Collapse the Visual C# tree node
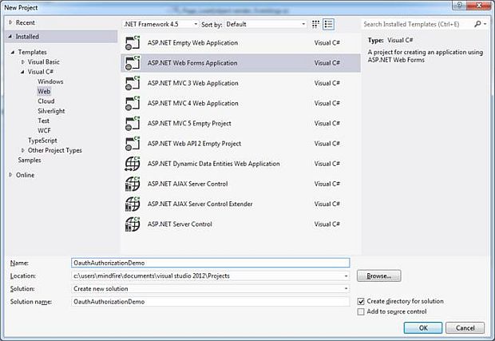Viewport: 495px width, 341px height. coord(22,72)
